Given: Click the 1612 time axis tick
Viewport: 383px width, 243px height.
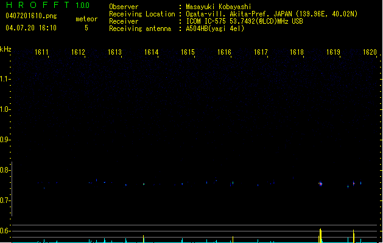Looking at the screenshot, I should 78,52.
